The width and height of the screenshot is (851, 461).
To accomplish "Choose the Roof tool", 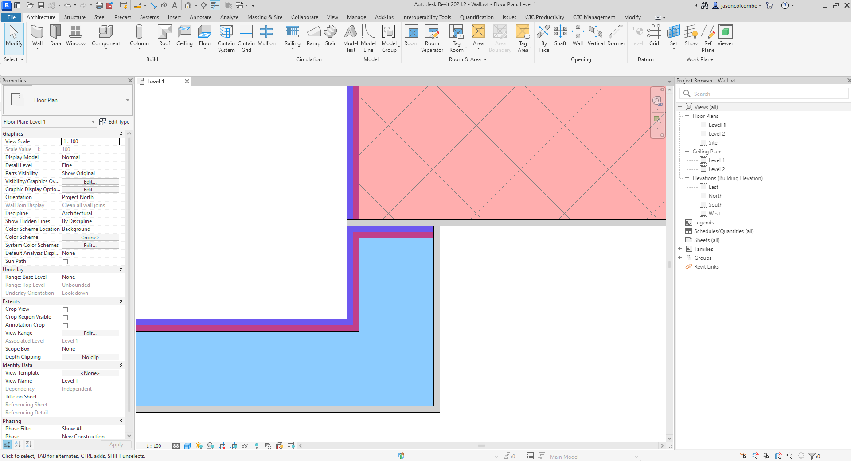I will coord(164,36).
